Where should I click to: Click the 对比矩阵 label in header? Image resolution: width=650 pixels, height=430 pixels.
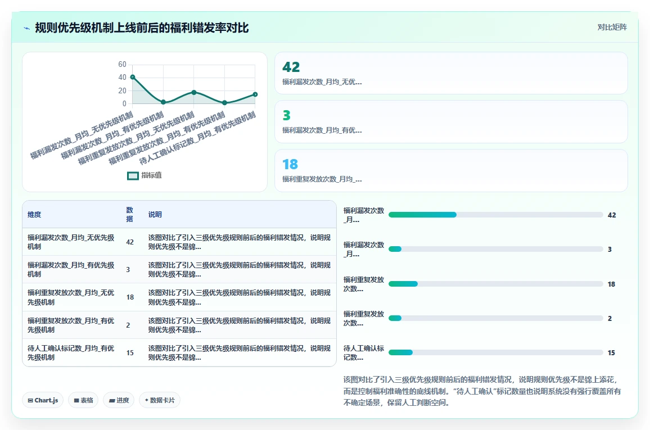coord(612,28)
